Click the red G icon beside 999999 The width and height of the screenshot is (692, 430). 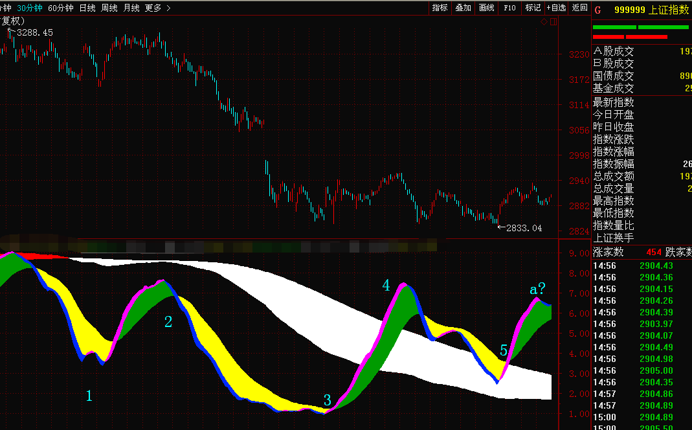coord(597,10)
